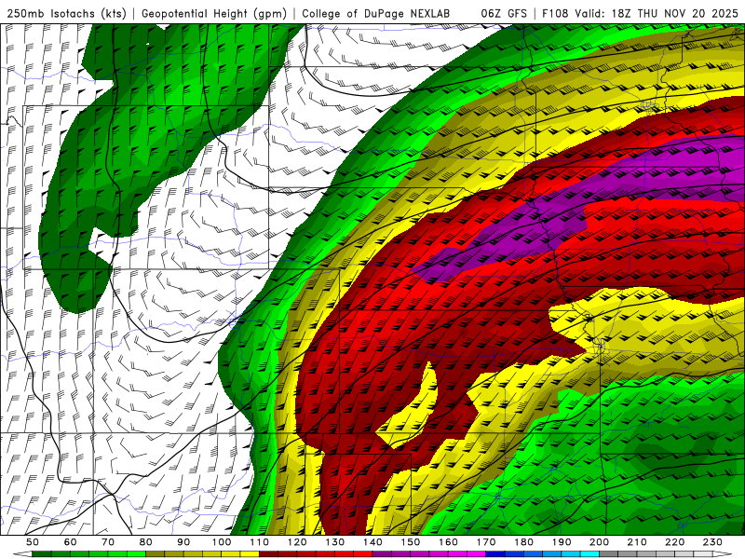The image size is (745, 559).
Task: Click the legend value 130
Action: (x=334, y=542)
